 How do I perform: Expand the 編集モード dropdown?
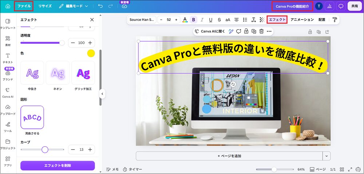[74, 6]
